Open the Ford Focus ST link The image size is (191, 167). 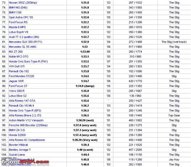coord(18,86)
